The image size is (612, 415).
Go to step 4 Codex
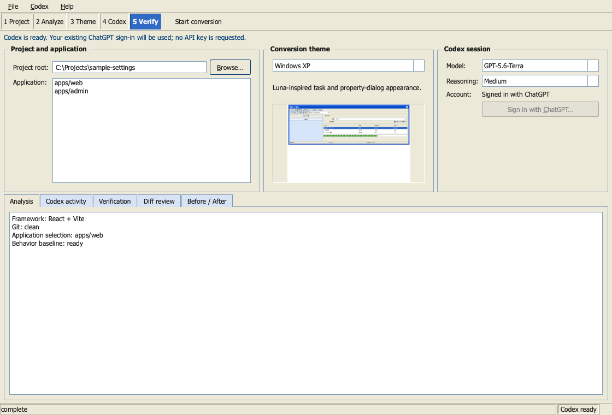click(114, 22)
